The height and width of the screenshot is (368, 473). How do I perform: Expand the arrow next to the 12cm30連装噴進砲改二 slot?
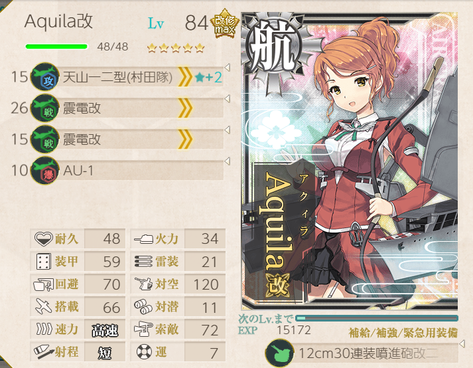tap(462, 343)
